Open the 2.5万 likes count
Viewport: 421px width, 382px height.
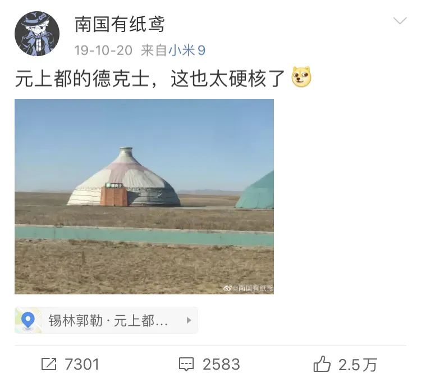[x=358, y=365]
